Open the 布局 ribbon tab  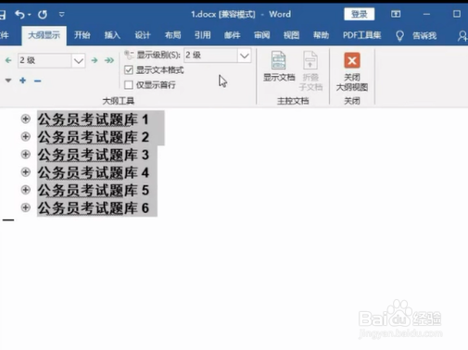pyautogui.click(x=172, y=35)
